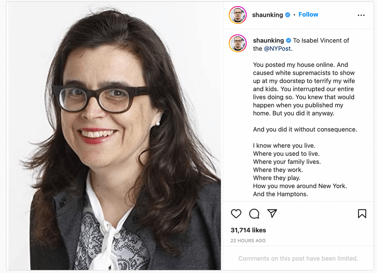
Task: Open the @NYPost mention link
Action: (x=277, y=49)
